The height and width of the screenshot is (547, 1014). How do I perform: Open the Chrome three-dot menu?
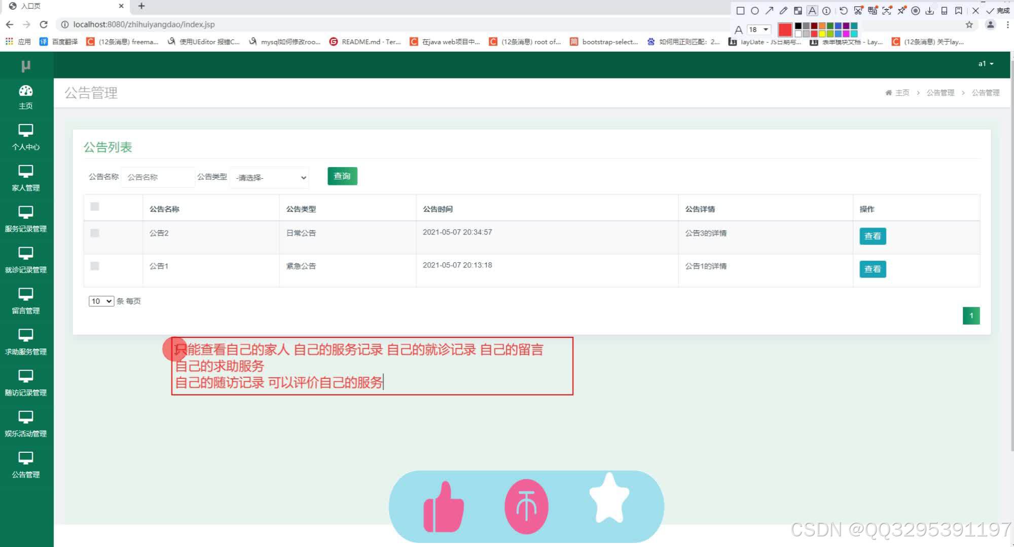click(x=1007, y=24)
